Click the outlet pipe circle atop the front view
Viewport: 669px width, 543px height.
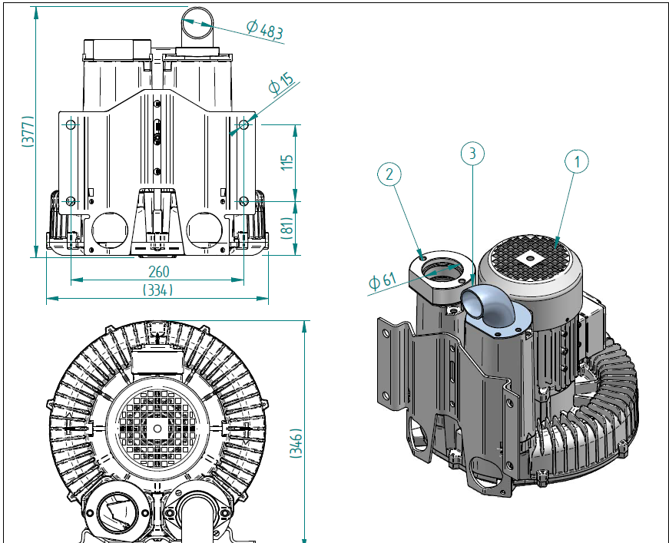click(197, 22)
